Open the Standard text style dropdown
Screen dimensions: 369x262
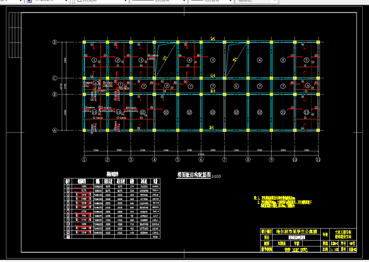click(51, 1)
